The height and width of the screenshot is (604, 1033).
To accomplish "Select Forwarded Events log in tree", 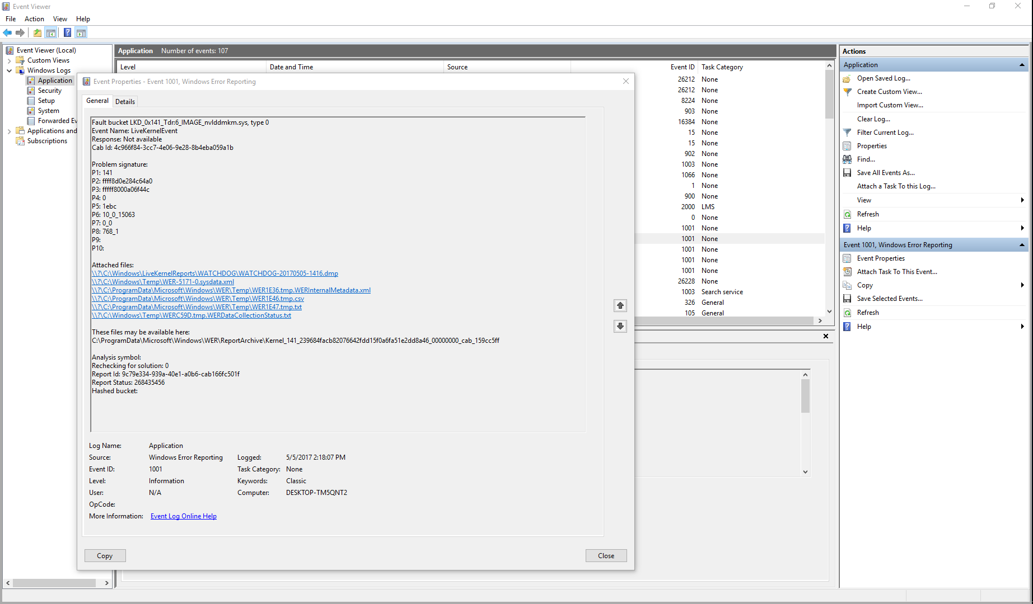I will pyautogui.click(x=57, y=121).
